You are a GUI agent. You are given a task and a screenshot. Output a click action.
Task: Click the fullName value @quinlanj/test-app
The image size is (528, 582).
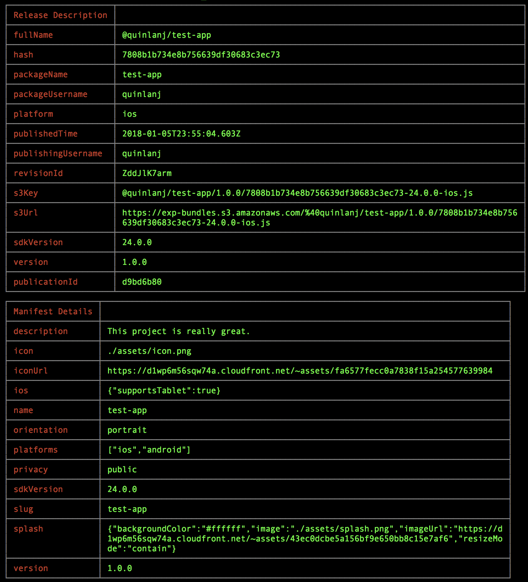tap(167, 35)
